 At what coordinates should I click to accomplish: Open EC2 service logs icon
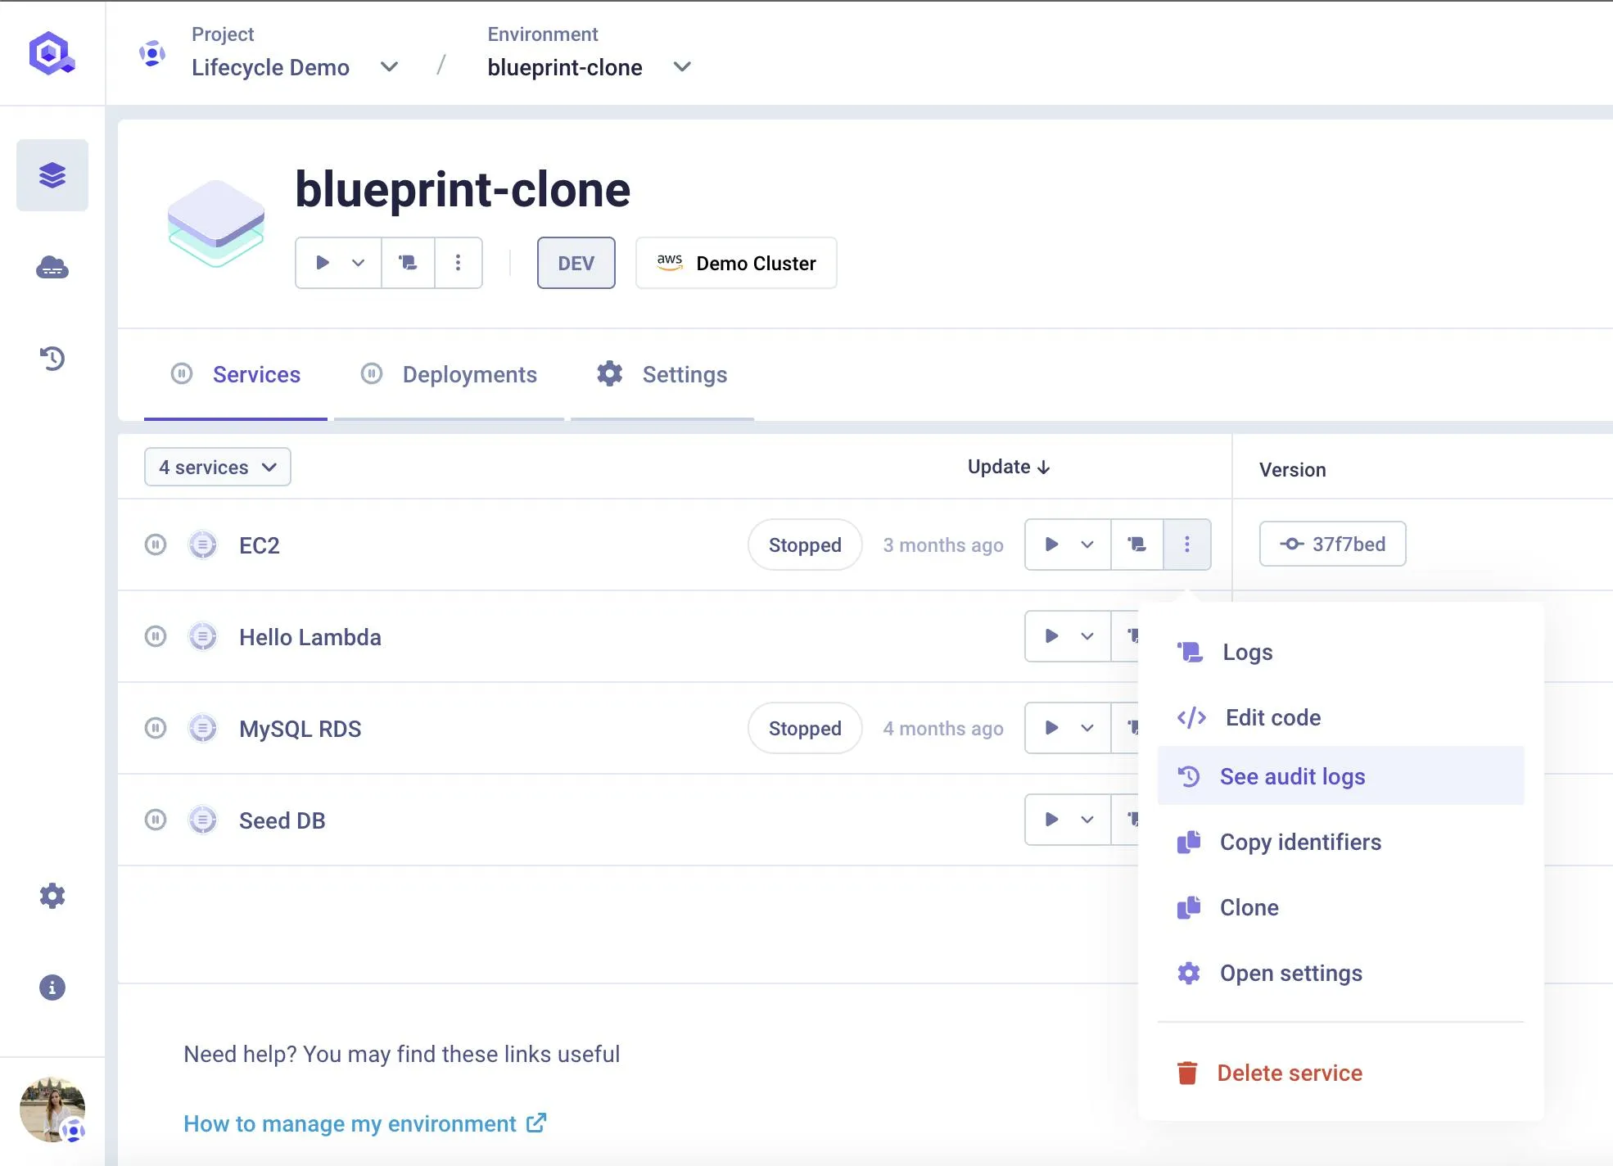tap(1136, 545)
